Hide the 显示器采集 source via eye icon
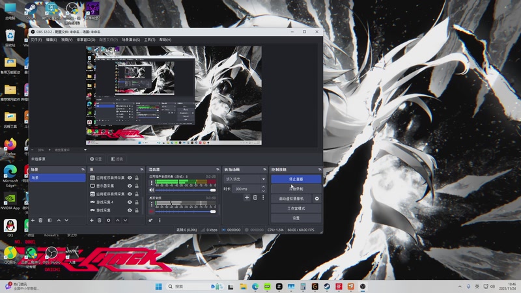Screen dimensions: 521x293 (130, 186)
